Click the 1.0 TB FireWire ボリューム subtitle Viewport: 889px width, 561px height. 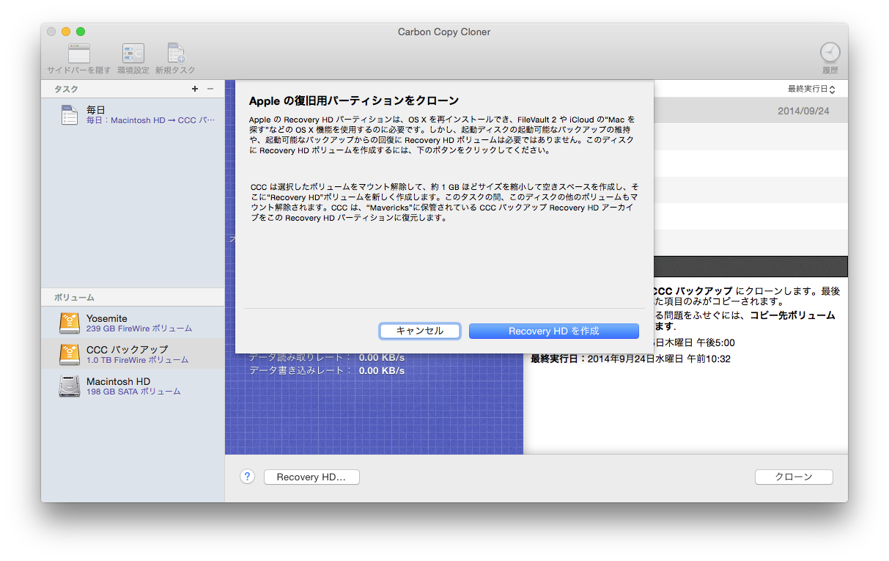coord(137,360)
